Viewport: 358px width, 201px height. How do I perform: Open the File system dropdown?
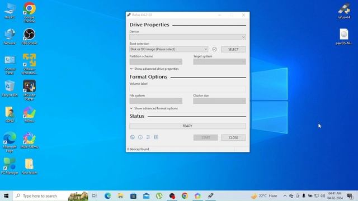pyautogui.click(x=156, y=101)
